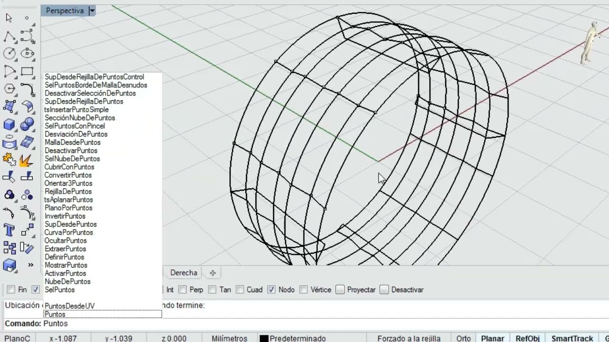Choose highlighted Puntos suggestion
609x342 pixels.
tap(102, 314)
